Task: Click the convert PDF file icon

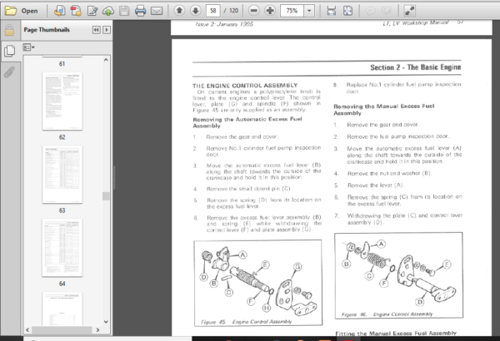Action: coord(76,11)
